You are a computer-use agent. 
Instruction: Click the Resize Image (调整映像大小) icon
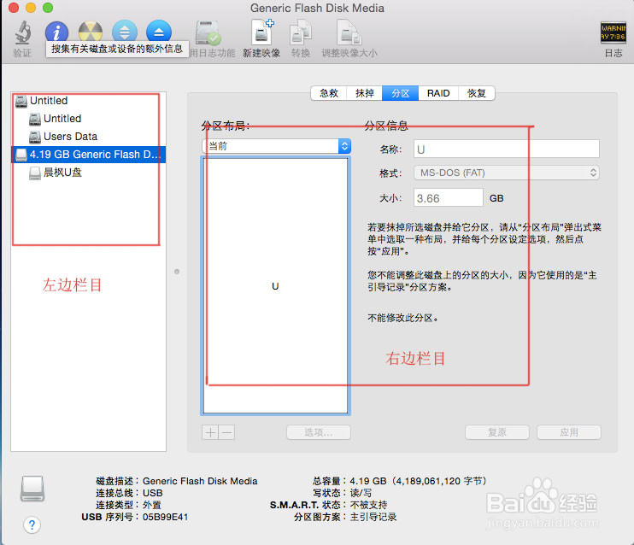(x=349, y=32)
